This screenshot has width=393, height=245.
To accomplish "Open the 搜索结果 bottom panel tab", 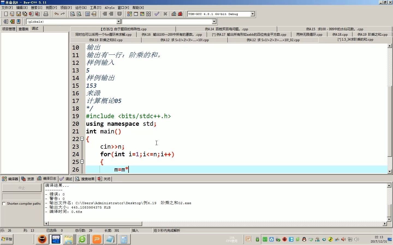I will (85, 179).
